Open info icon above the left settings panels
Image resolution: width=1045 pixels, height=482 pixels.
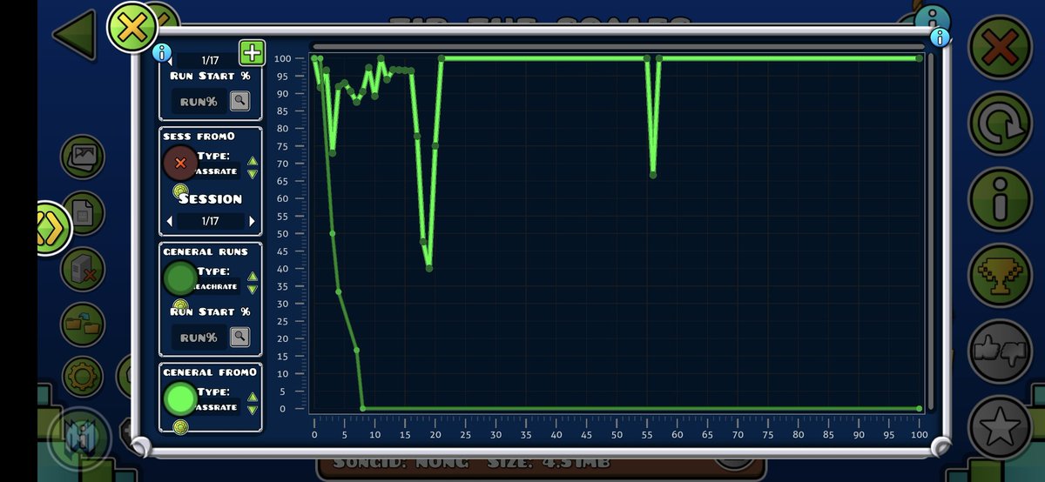[161, 52]
